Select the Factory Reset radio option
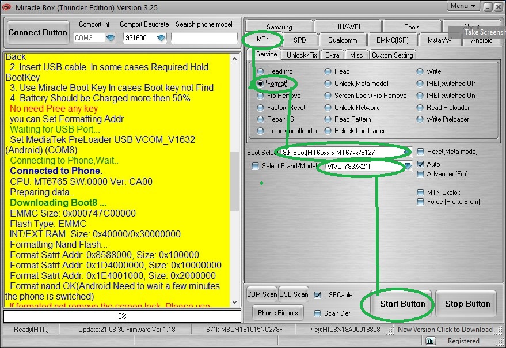This screenshot has width=506, height=348. [260, 108]
